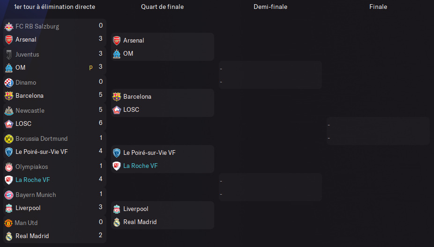Open Barcelona link in the quarter-final column
This screenshot has width=434, height=247.
(x=137, y=96)
